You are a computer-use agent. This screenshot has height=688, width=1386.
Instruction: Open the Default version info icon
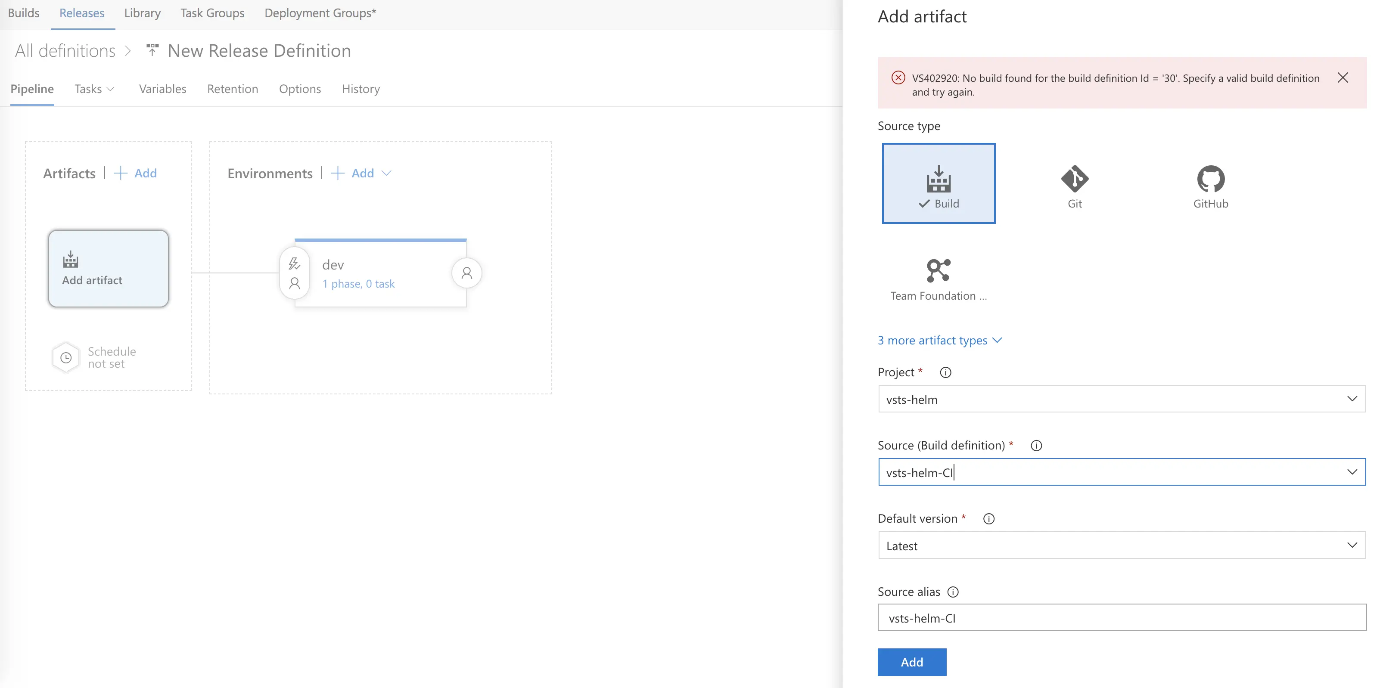pyautogui.click(x=989, y=518)
